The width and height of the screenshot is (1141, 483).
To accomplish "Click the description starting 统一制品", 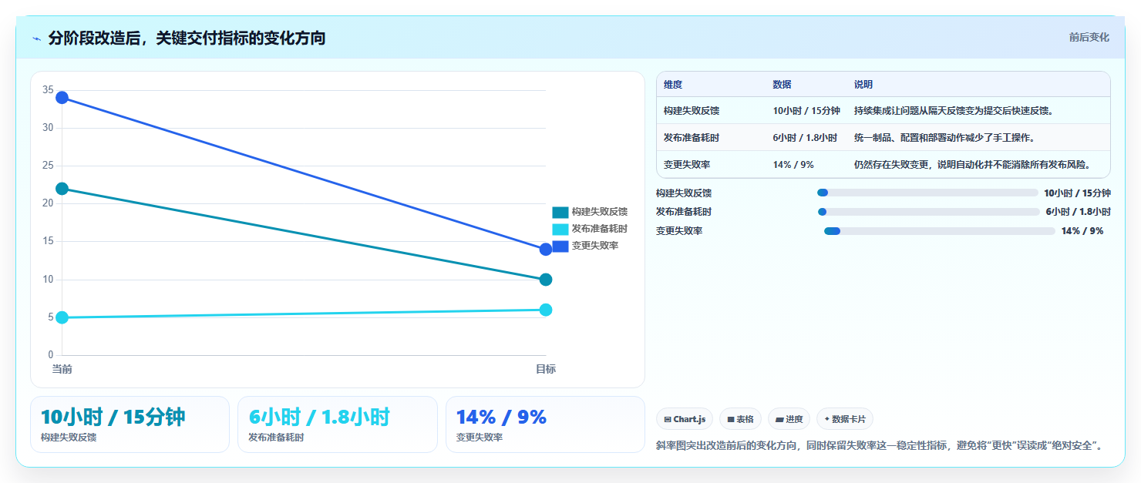I will pos(944,138).
